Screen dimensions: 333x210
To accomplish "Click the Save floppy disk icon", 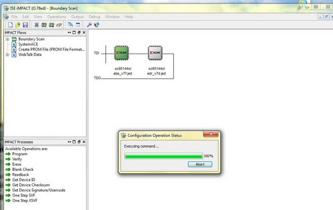I will [x=25, y=25].
